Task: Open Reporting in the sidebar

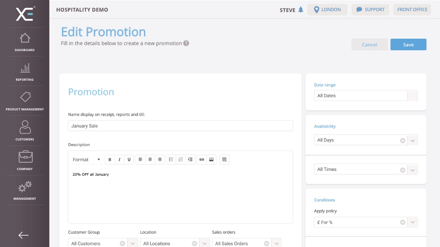Action: (x=24, y=71)
